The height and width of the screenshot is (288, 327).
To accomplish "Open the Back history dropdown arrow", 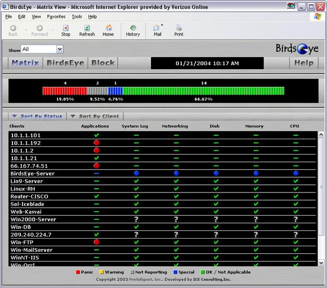I will click(26, 30).
